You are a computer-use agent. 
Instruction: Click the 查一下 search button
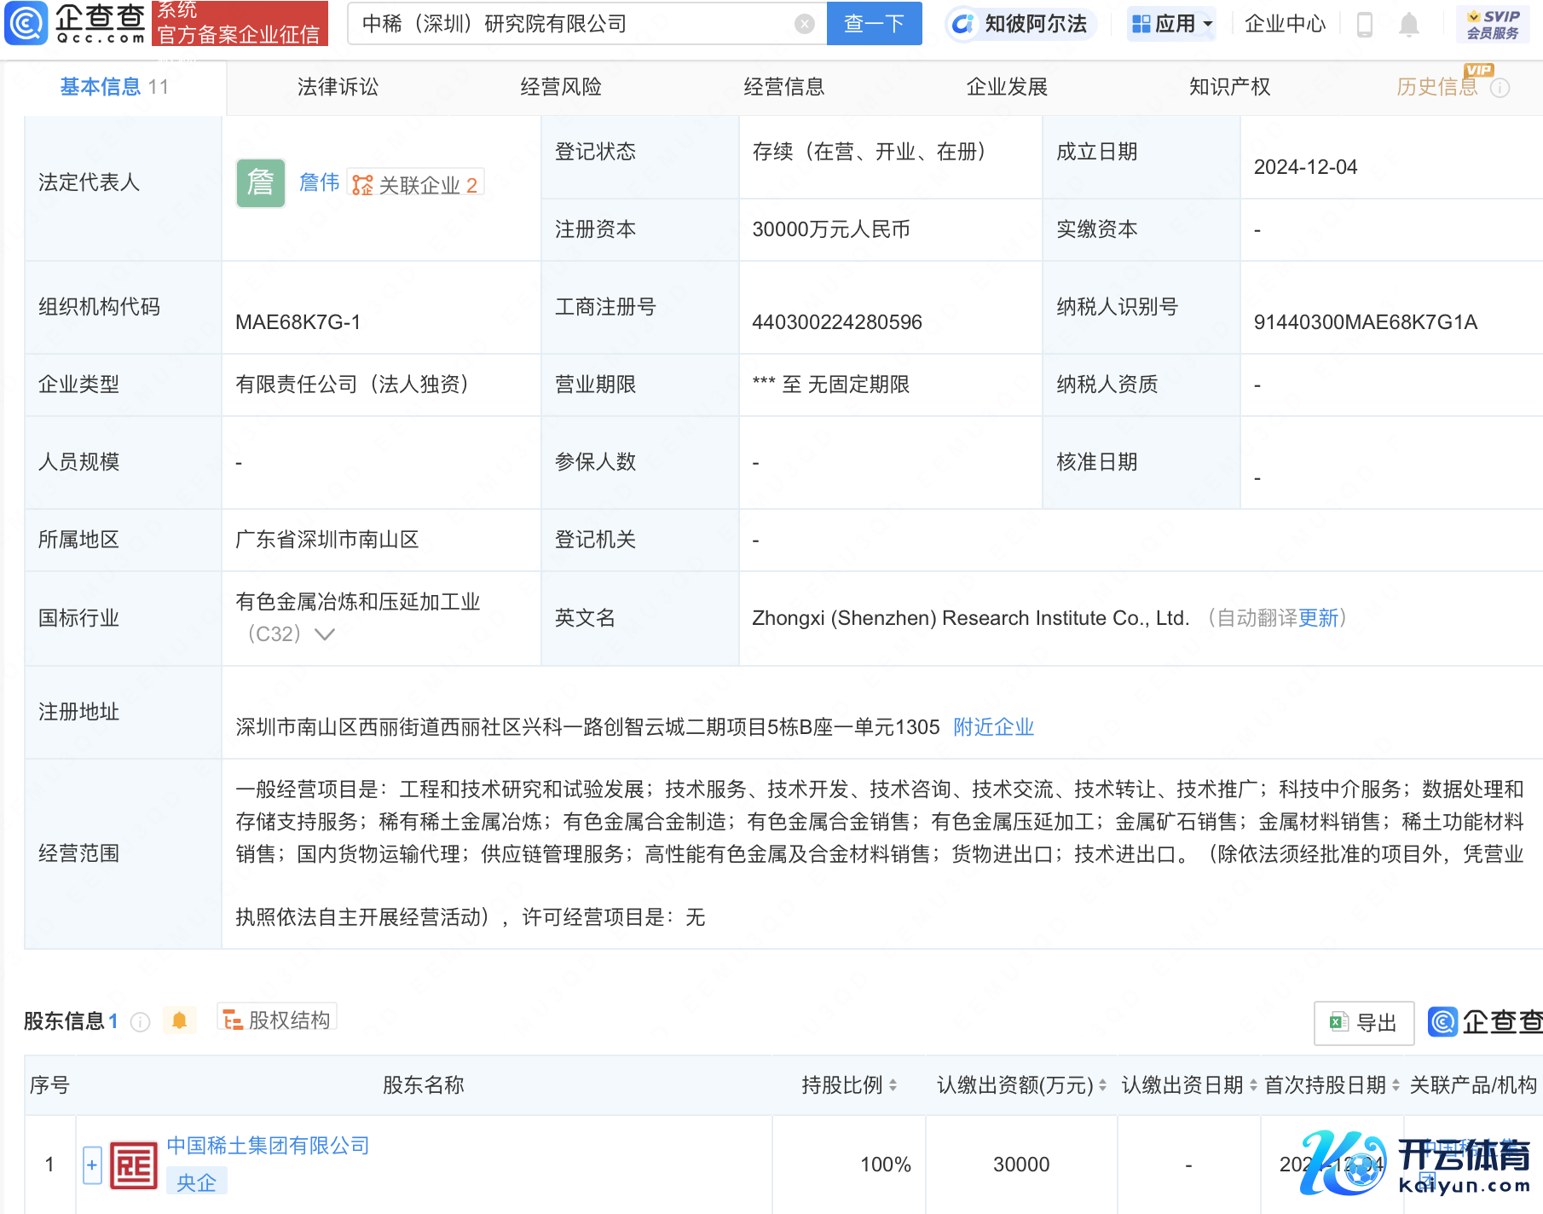[874, 24]
